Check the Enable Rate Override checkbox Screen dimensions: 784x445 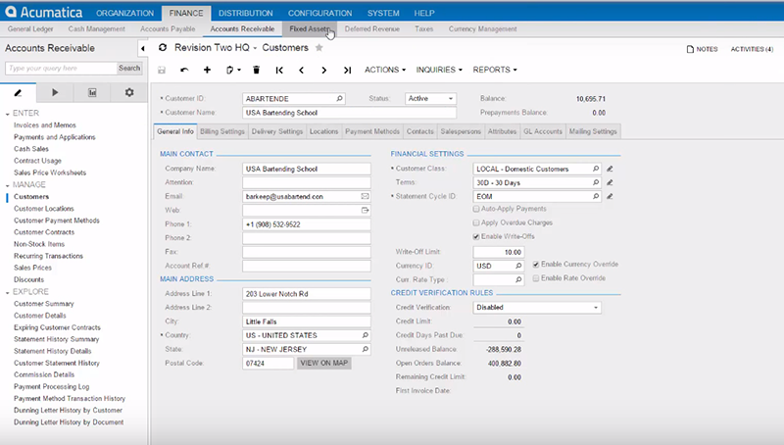[x=535, y=278]
